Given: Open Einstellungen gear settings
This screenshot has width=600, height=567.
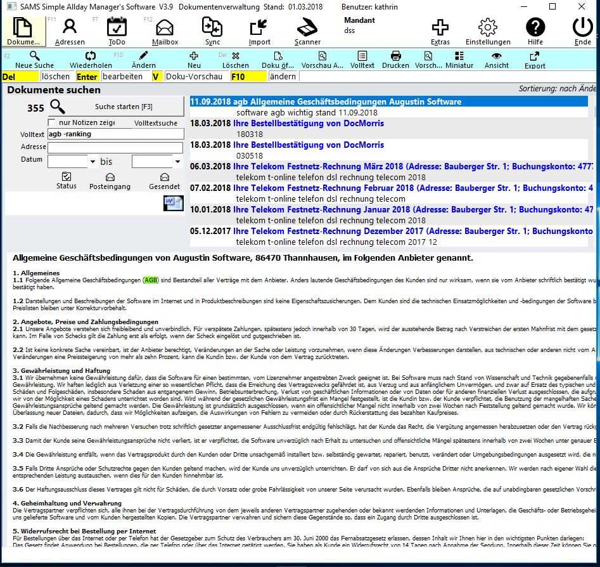Looking at the screenshot, I should 487,31.
